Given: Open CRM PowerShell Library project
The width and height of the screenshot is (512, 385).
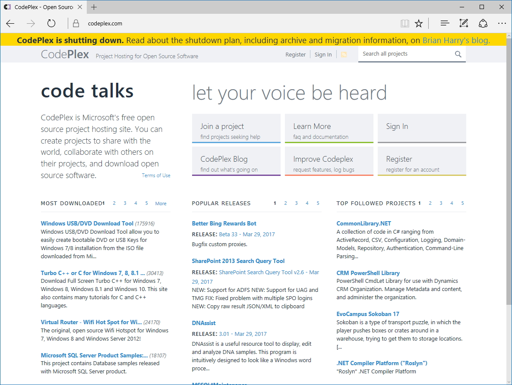Looking at the screenshot, I should (368, 273).
